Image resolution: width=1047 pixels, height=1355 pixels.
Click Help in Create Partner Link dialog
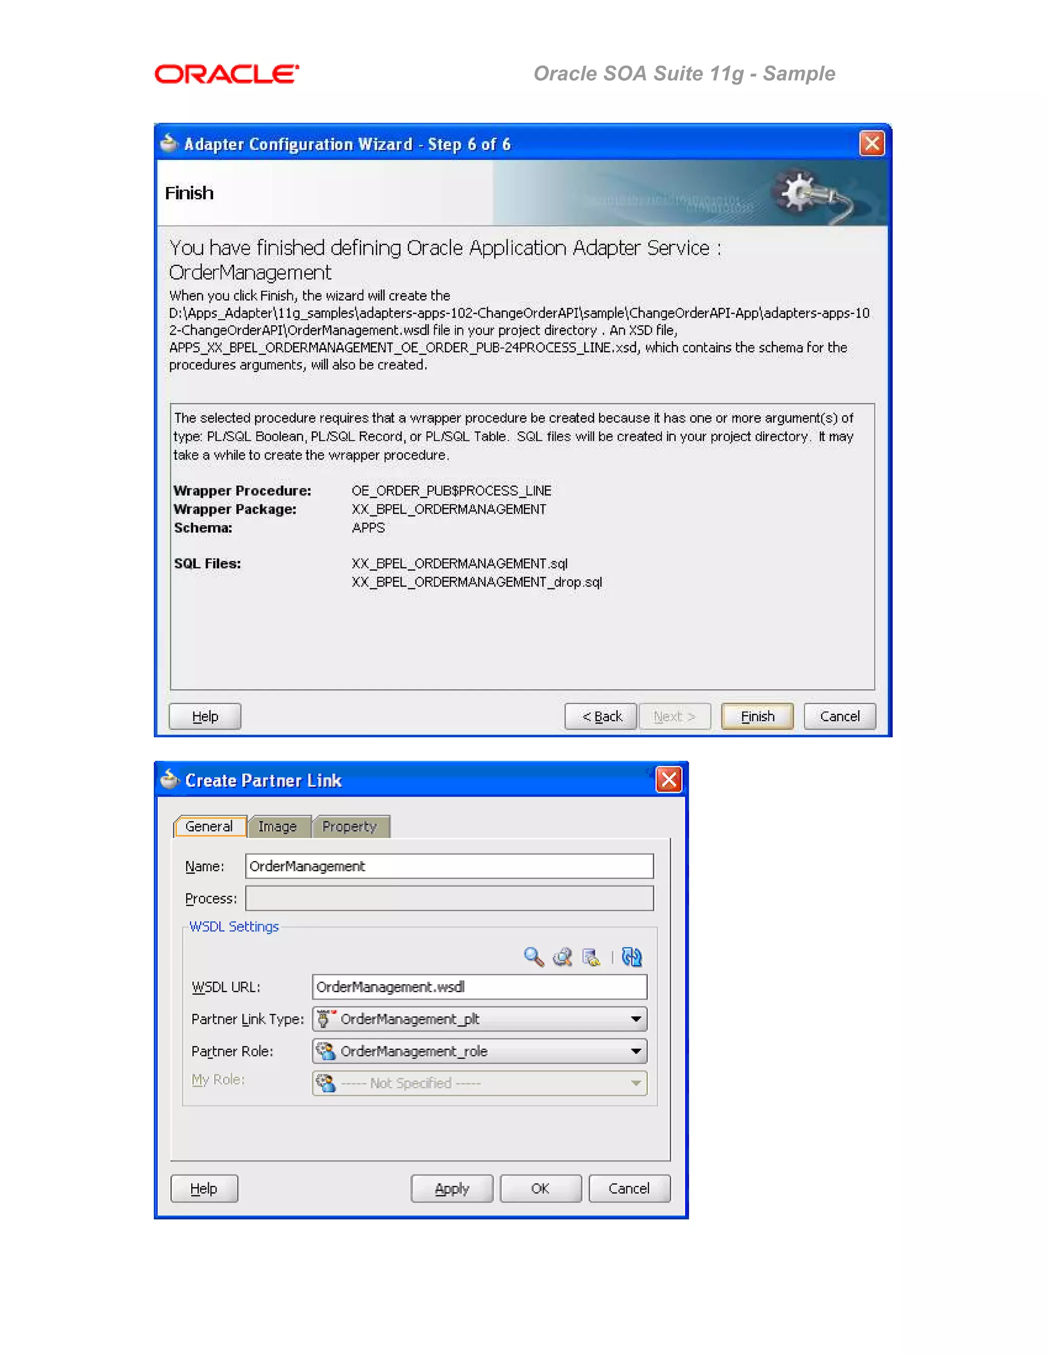pyautogui.click(x=204, y=1188)
